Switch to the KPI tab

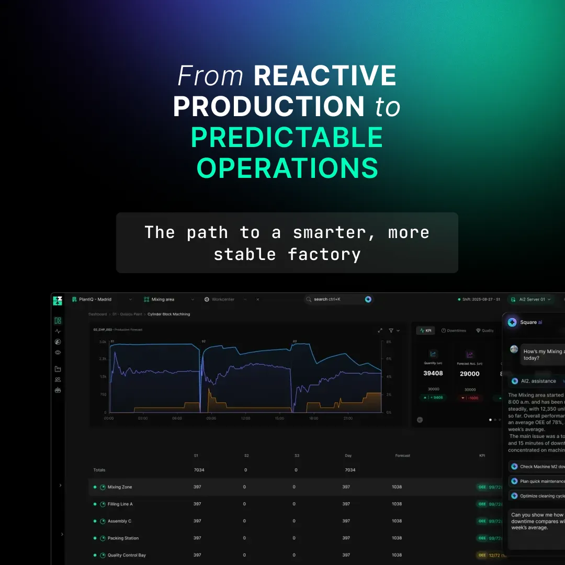425,331
